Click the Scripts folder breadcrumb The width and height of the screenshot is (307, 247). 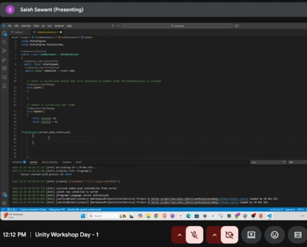25,37
